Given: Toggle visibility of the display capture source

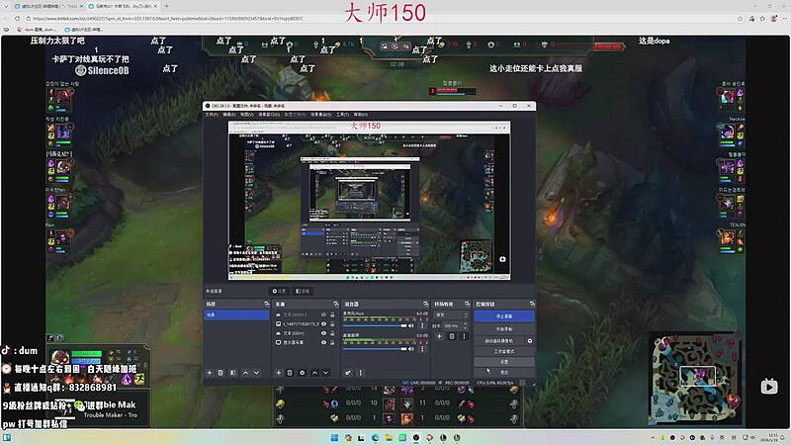Looking at the screenshot, I should pos(323,342).
